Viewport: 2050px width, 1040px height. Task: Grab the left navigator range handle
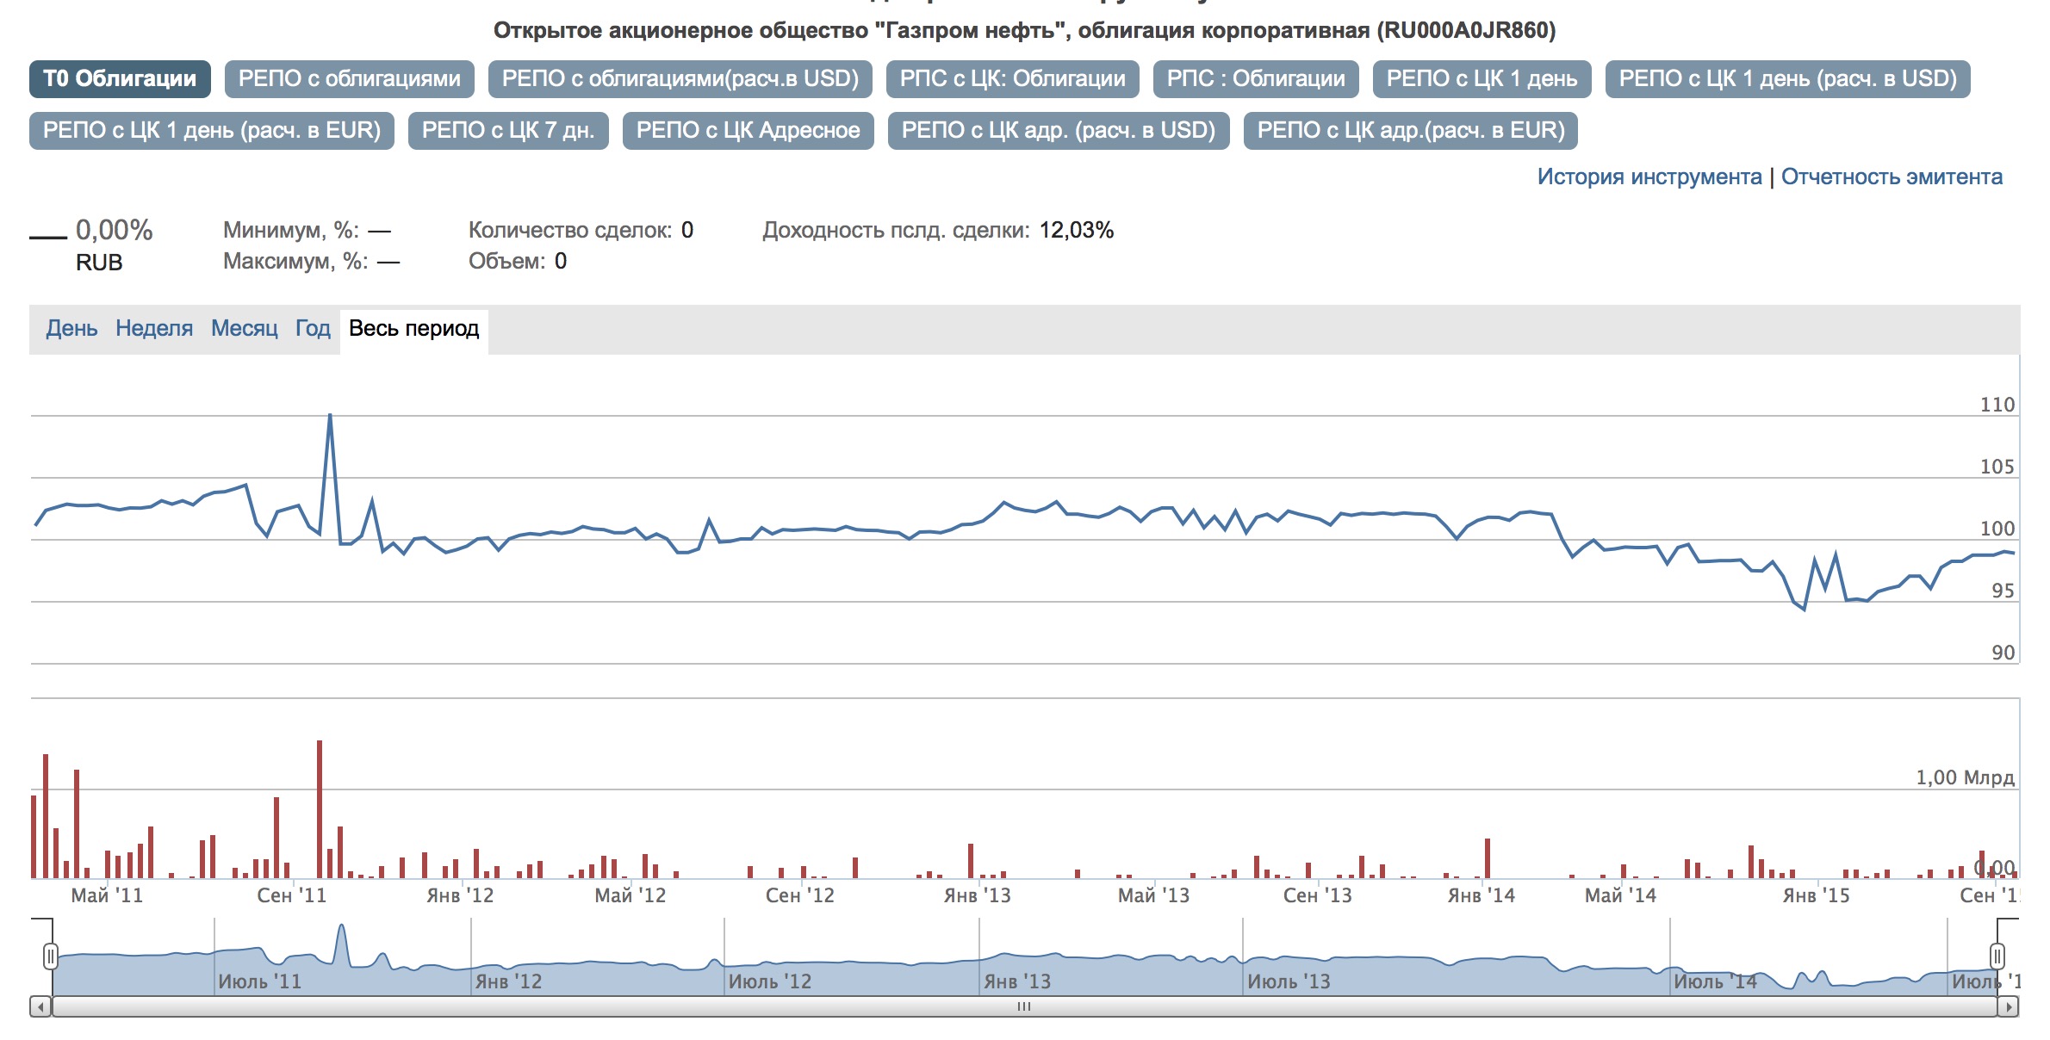click(51, 956)
